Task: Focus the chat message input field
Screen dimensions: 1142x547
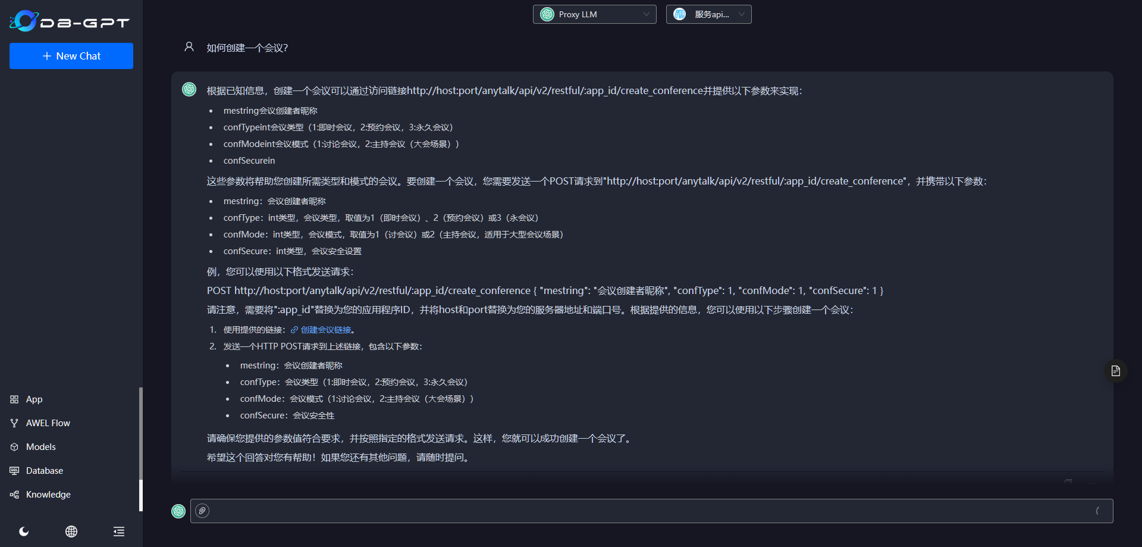Action: click(x=652, y=511)
